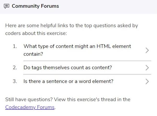Image resolution: width=157 pixels, height=116 pixels.
Task: Select list number 1 of the forum questions
Action: (x=15, y=46)
